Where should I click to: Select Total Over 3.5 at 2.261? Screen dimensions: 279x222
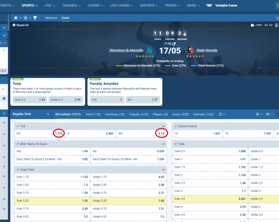pyautogui.click(x=210, y=199)
